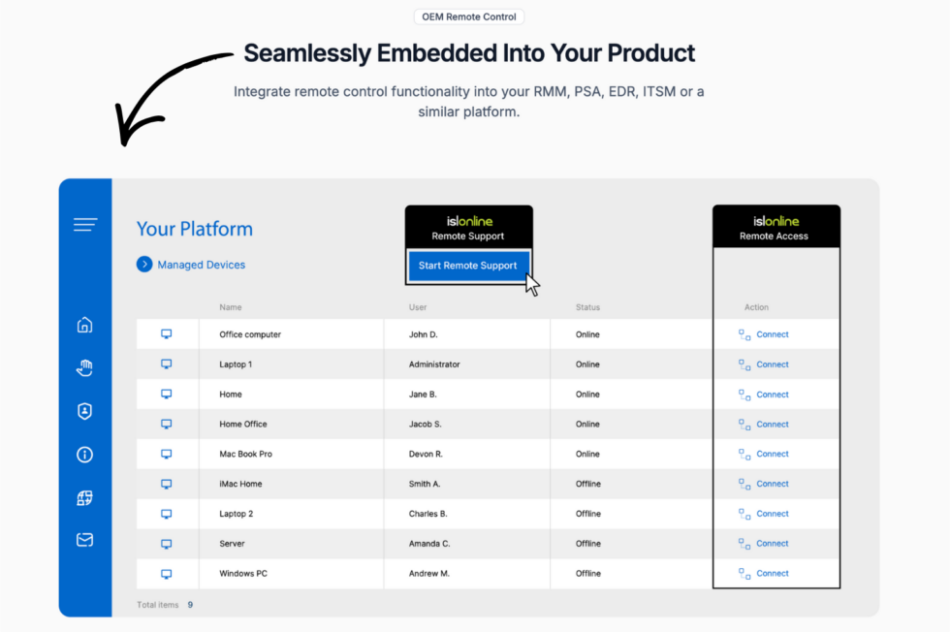Click Connect in the Mac Book Pro row
Image resolution: width=950 pixels, height=632 pixels.
point(773,454)
